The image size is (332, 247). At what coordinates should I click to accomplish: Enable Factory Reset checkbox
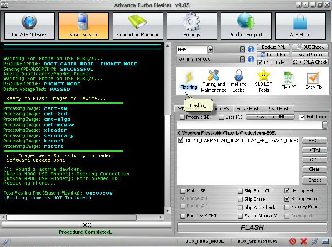pos(287,207)
